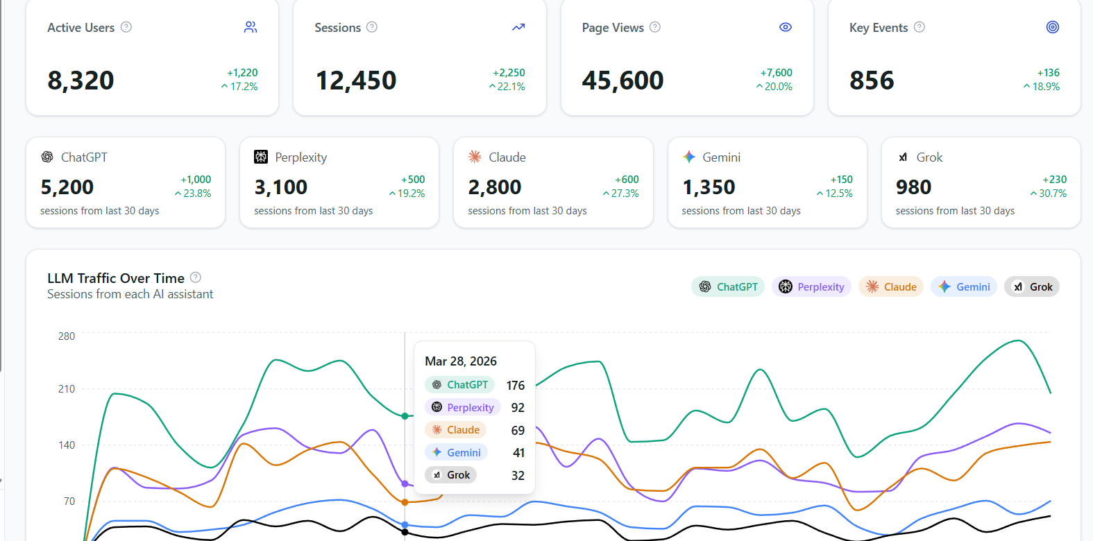Click the people icon on Active Users card

(x=251, y=27)
